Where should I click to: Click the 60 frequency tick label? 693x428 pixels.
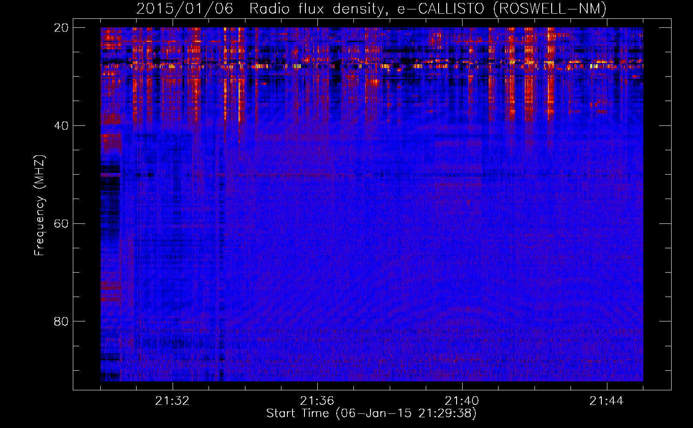[x=61, y=223]
